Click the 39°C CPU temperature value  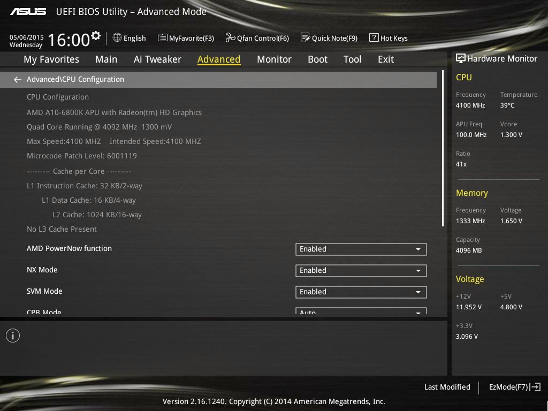coord(507,105)
